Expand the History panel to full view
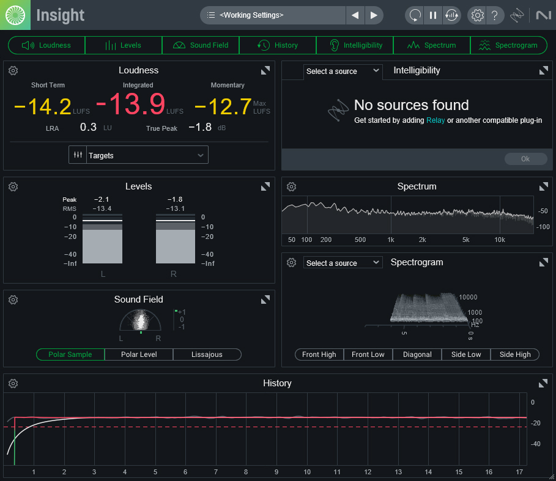Screen dimensions: 556x481 click(543, 383)
